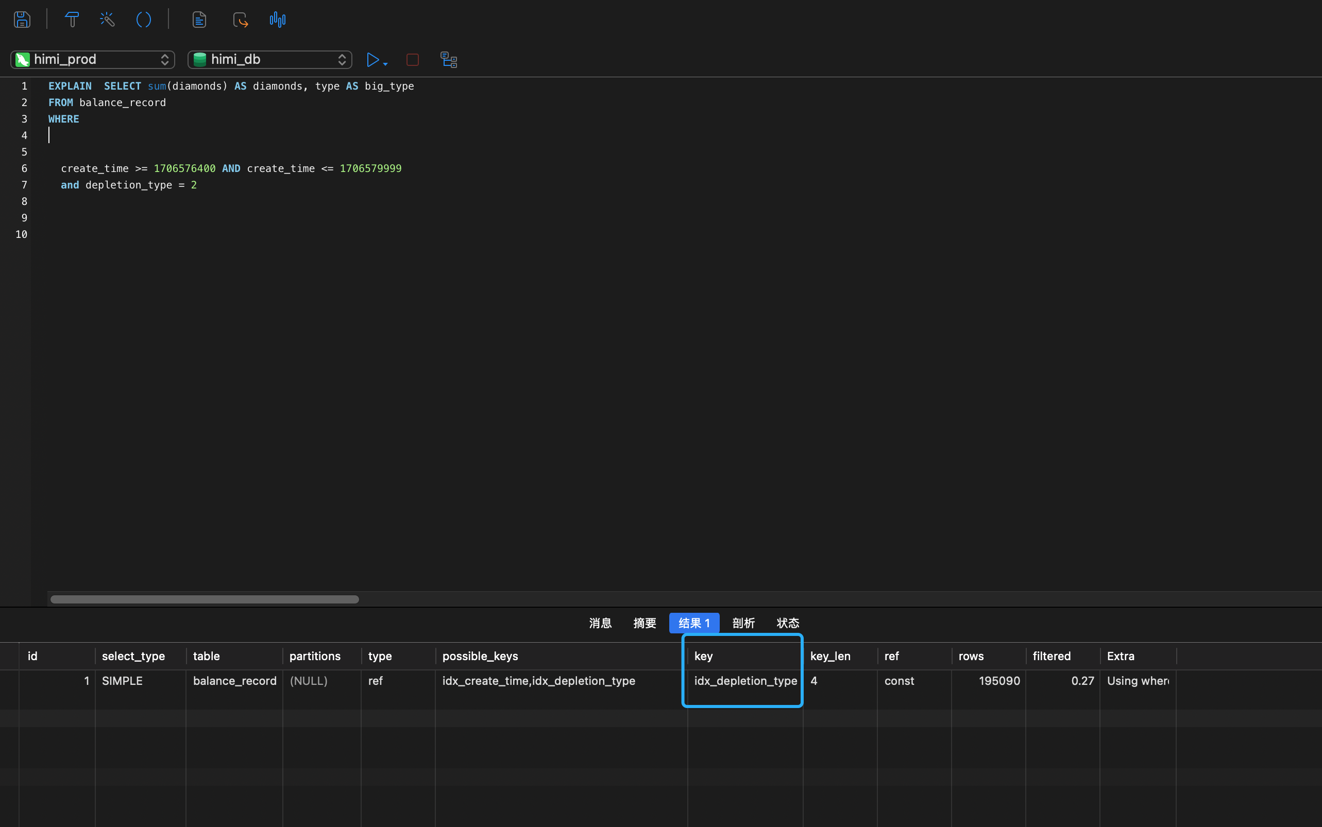Click on FROM balance_record line in editor
Viewport: 1322px width, 827px height.
tap(107, 102)
